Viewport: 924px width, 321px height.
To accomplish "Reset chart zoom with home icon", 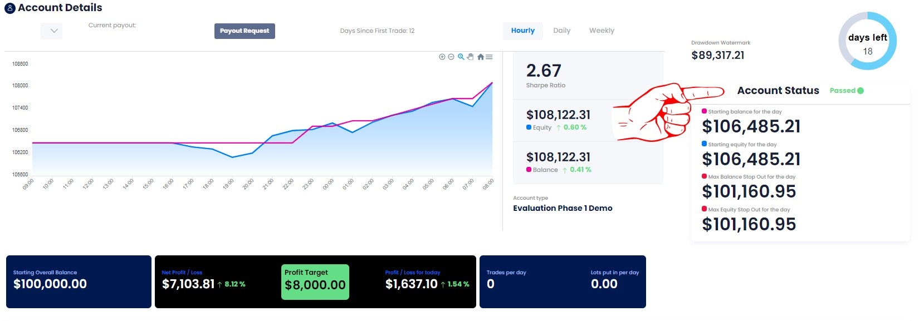I will (x=480, y=57).
